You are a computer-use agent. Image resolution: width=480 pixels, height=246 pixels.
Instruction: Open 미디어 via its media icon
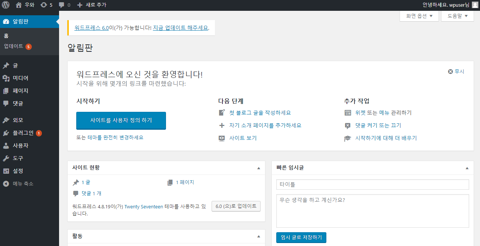[6, 78]
